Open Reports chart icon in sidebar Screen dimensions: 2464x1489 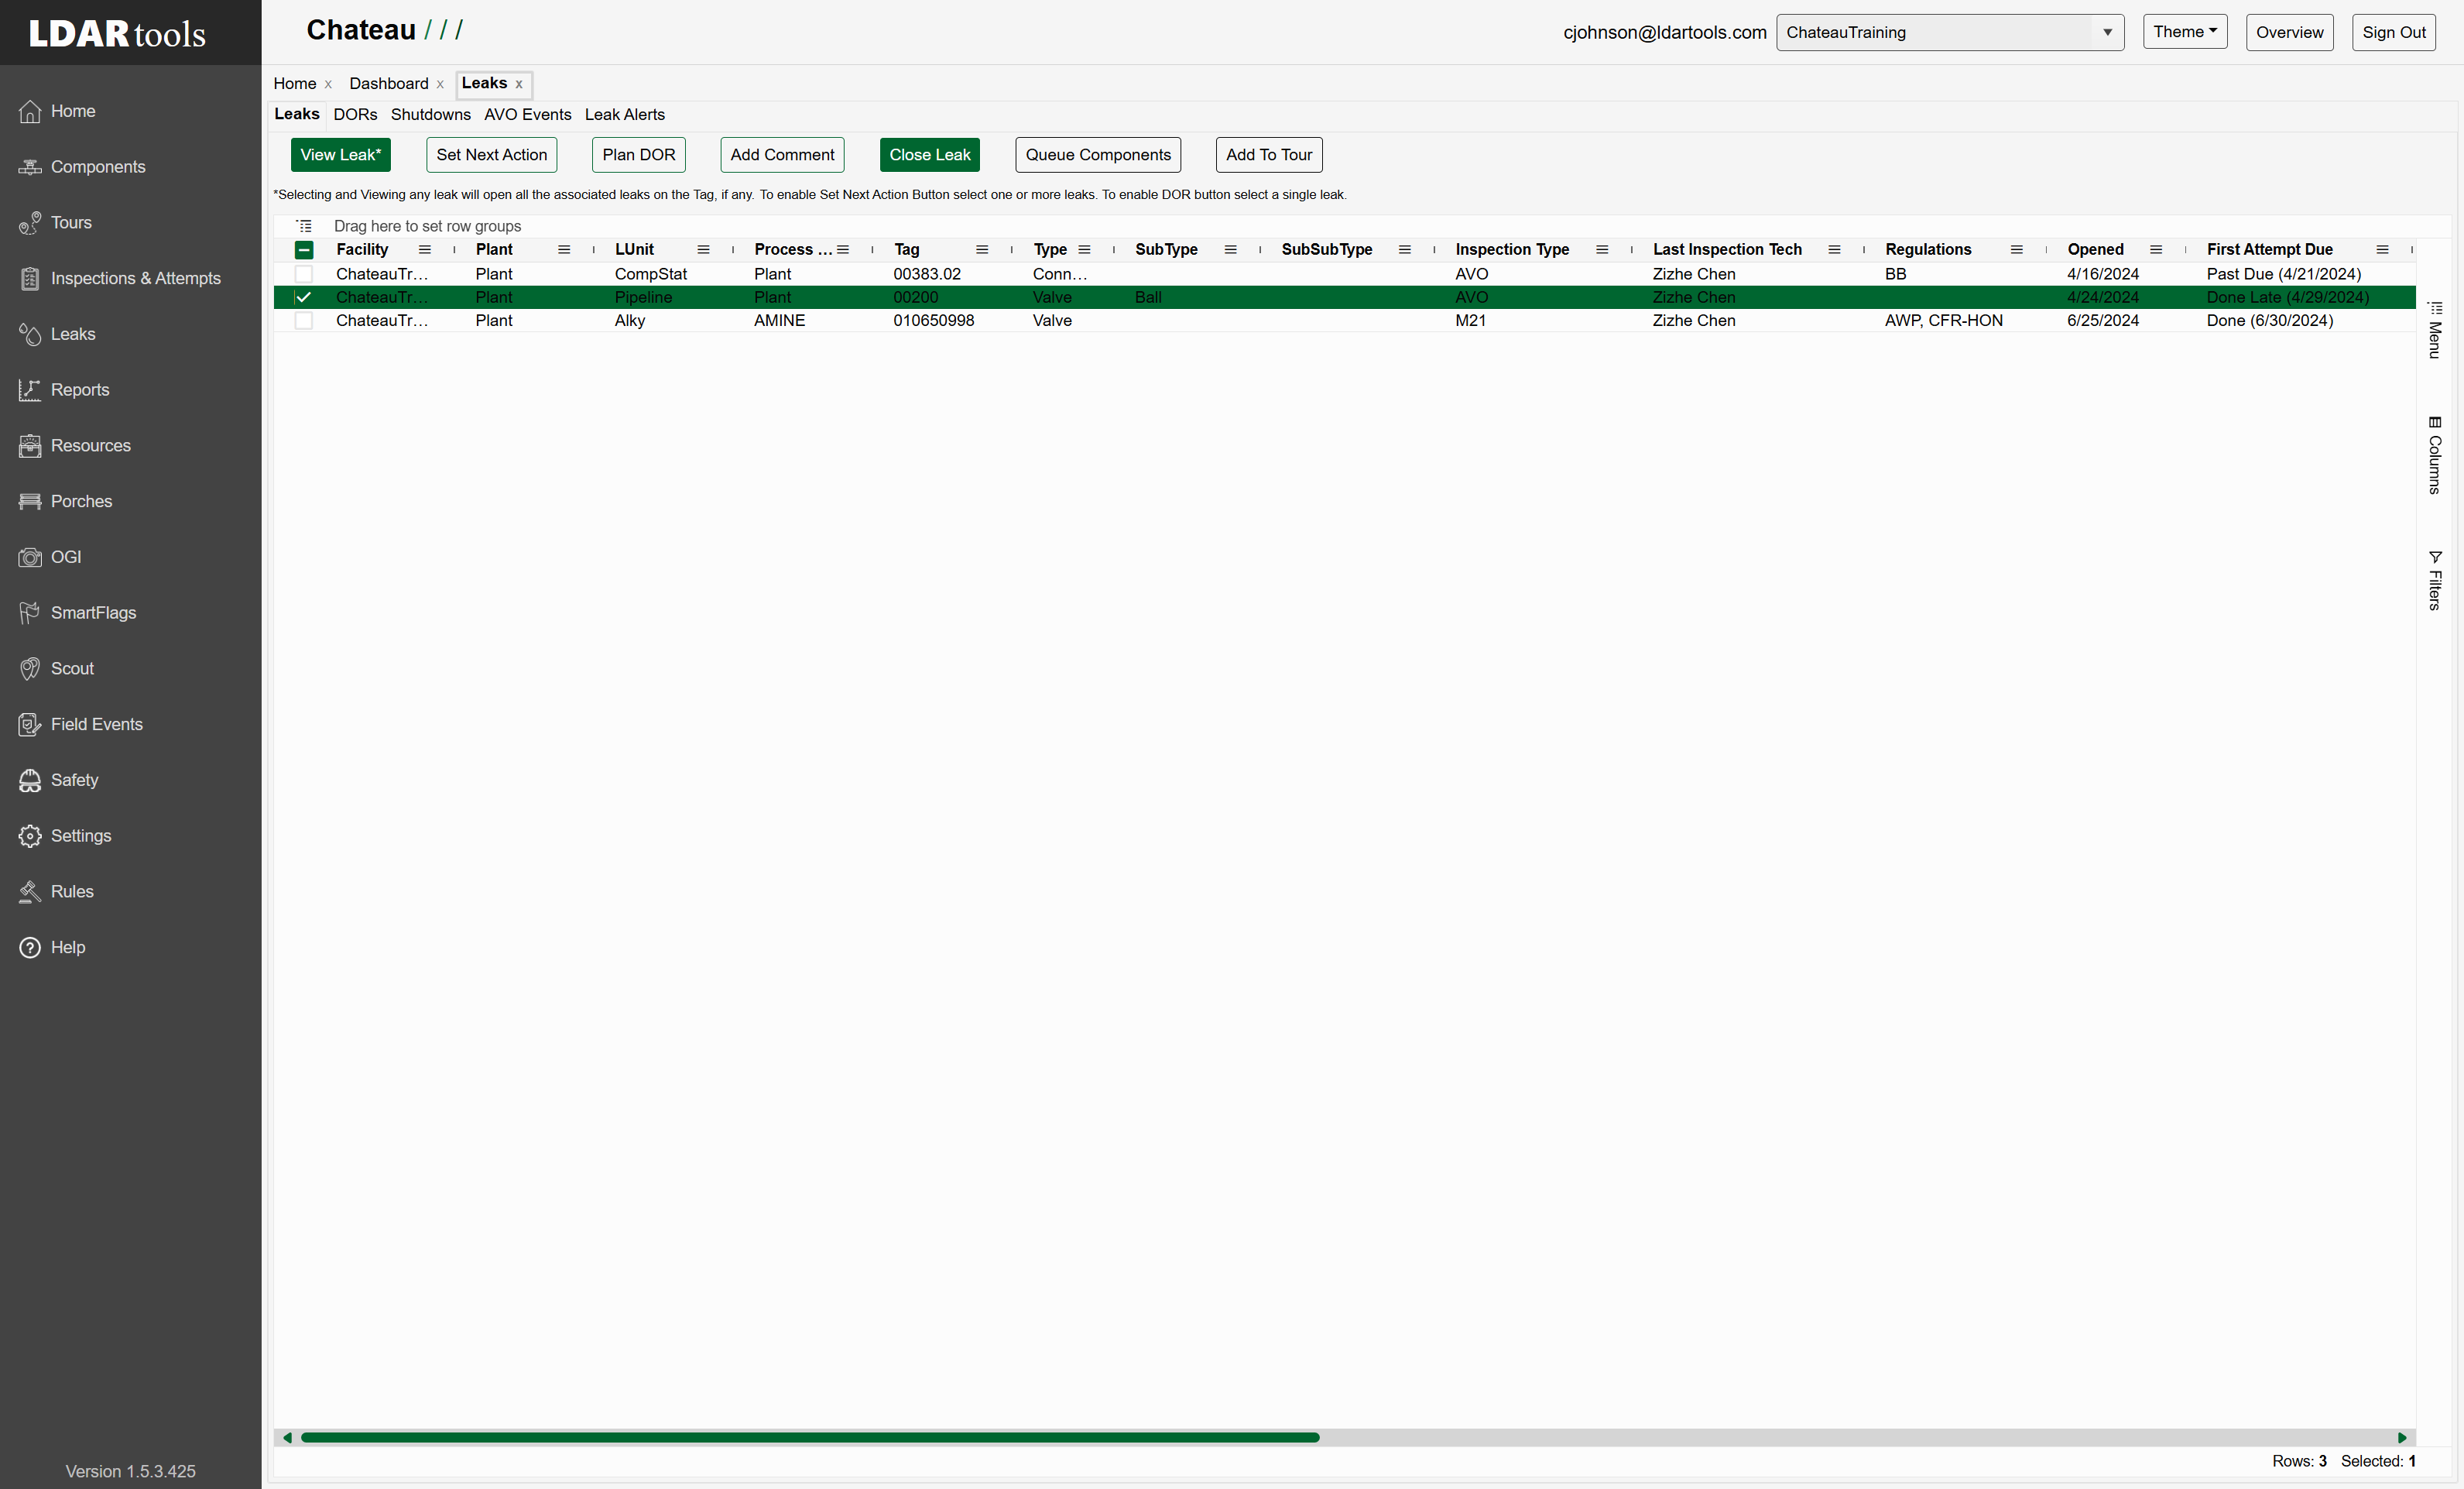click(30, 390)
